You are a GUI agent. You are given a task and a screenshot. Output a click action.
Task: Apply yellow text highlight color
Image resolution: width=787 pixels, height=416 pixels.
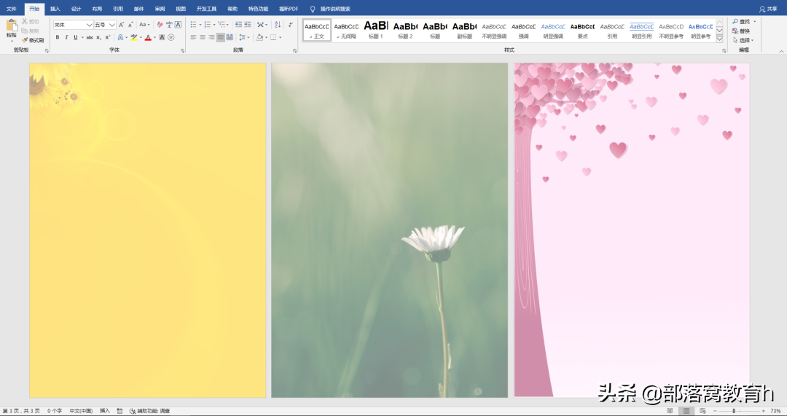pos(134,38)
